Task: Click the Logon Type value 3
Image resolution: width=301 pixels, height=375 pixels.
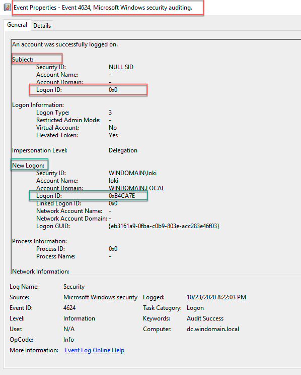Action: click(110, 113)
